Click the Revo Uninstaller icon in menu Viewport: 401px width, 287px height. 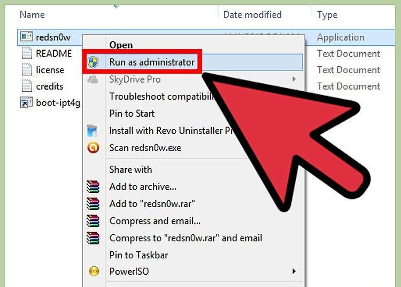coord(92,131)
